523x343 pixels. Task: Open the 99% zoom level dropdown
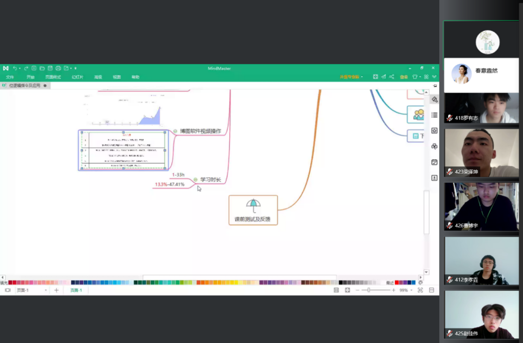click(411, 290)
